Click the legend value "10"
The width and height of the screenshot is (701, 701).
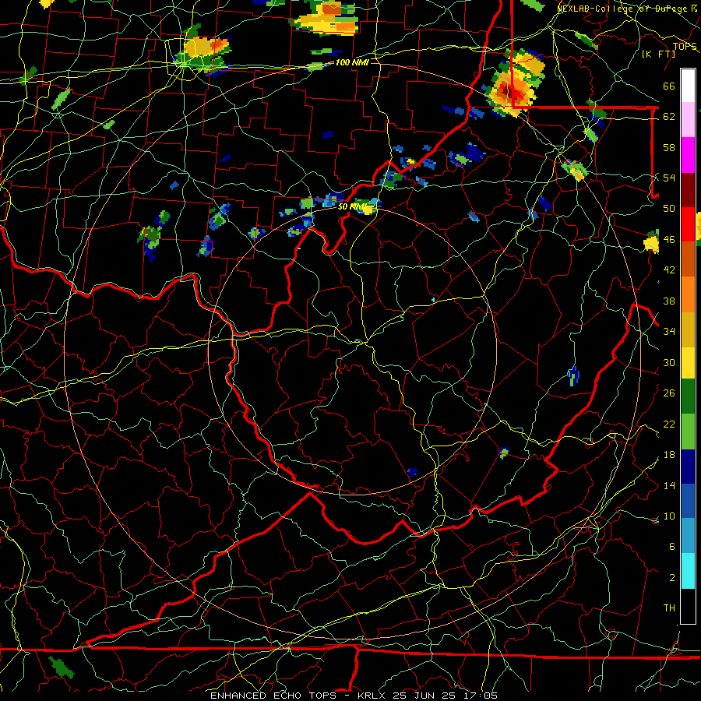[x=669, y=516]
